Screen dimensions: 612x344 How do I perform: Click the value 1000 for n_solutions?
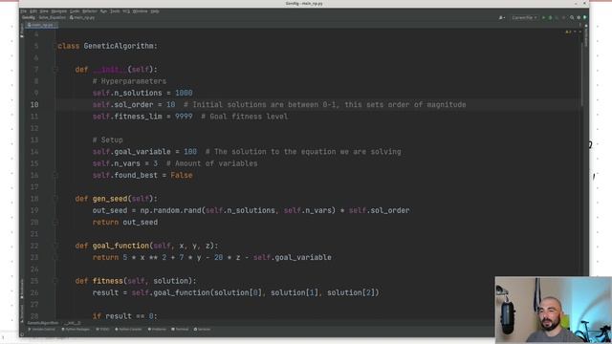point(184,93)
